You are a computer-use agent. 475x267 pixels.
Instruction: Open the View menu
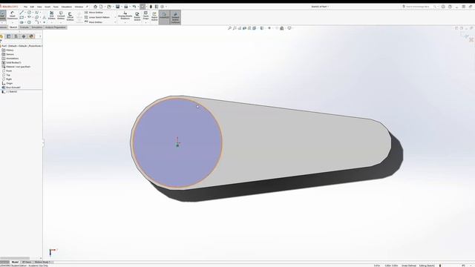pos(39,7)
